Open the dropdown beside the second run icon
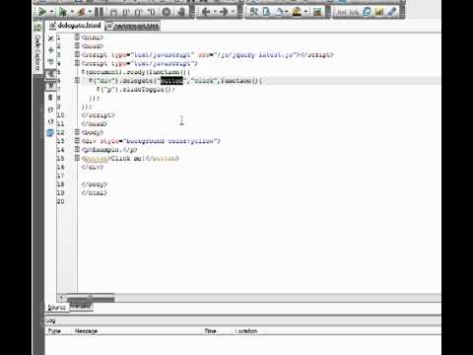 point(72,12)
